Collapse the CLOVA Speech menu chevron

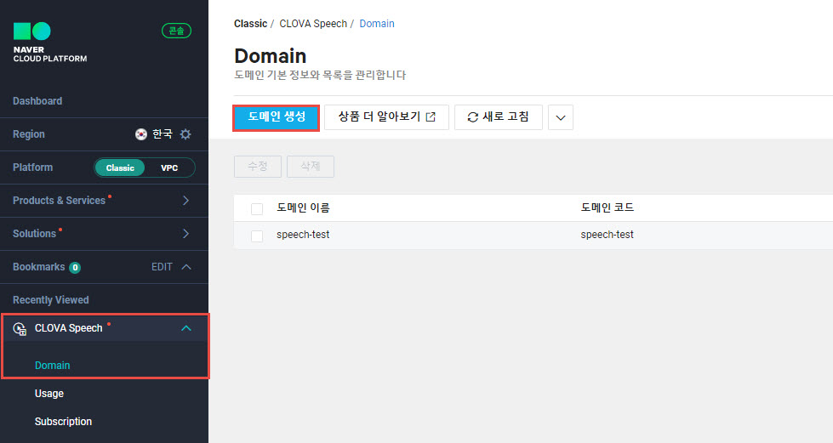(x=186, y=328)
